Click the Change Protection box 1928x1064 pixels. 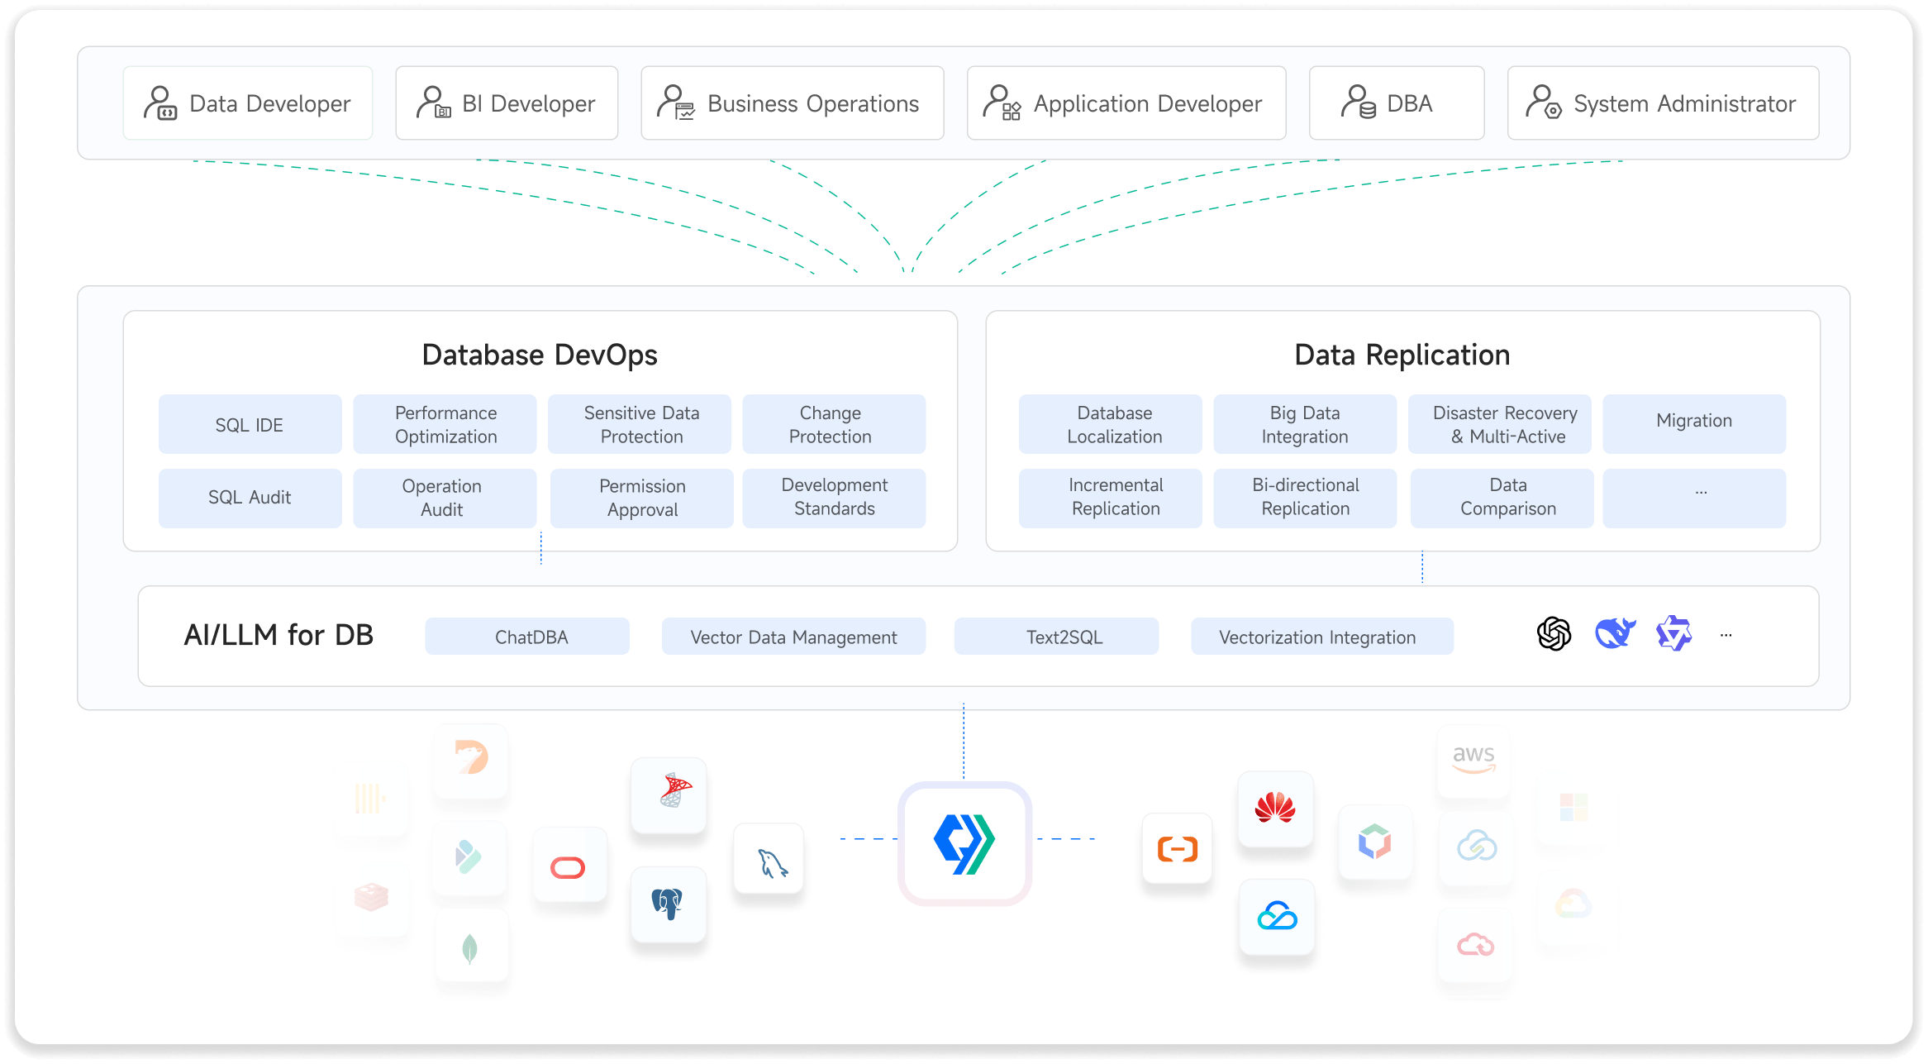tap(834, 424)
